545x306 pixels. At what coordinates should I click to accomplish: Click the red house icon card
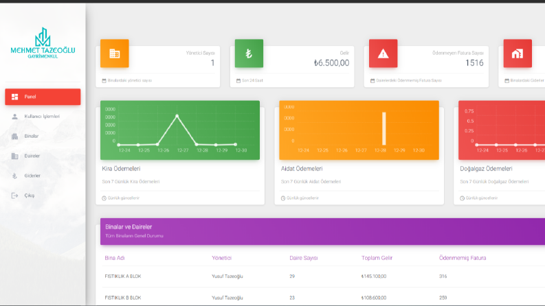[518, 54]
